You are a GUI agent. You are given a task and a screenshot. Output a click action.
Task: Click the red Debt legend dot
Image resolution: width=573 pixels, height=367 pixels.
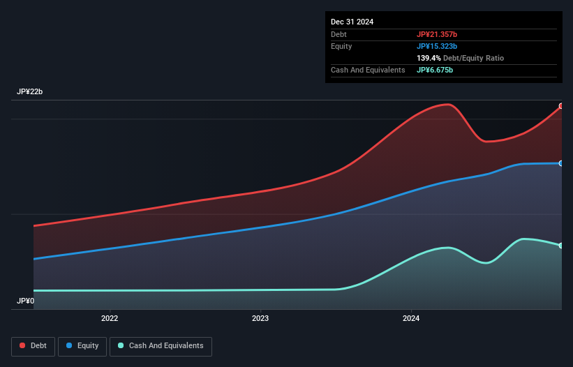coord(22,345)
